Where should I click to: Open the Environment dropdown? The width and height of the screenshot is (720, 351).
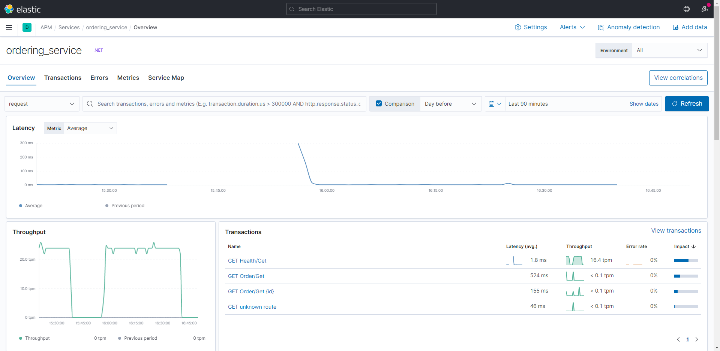tap(669, 50)
